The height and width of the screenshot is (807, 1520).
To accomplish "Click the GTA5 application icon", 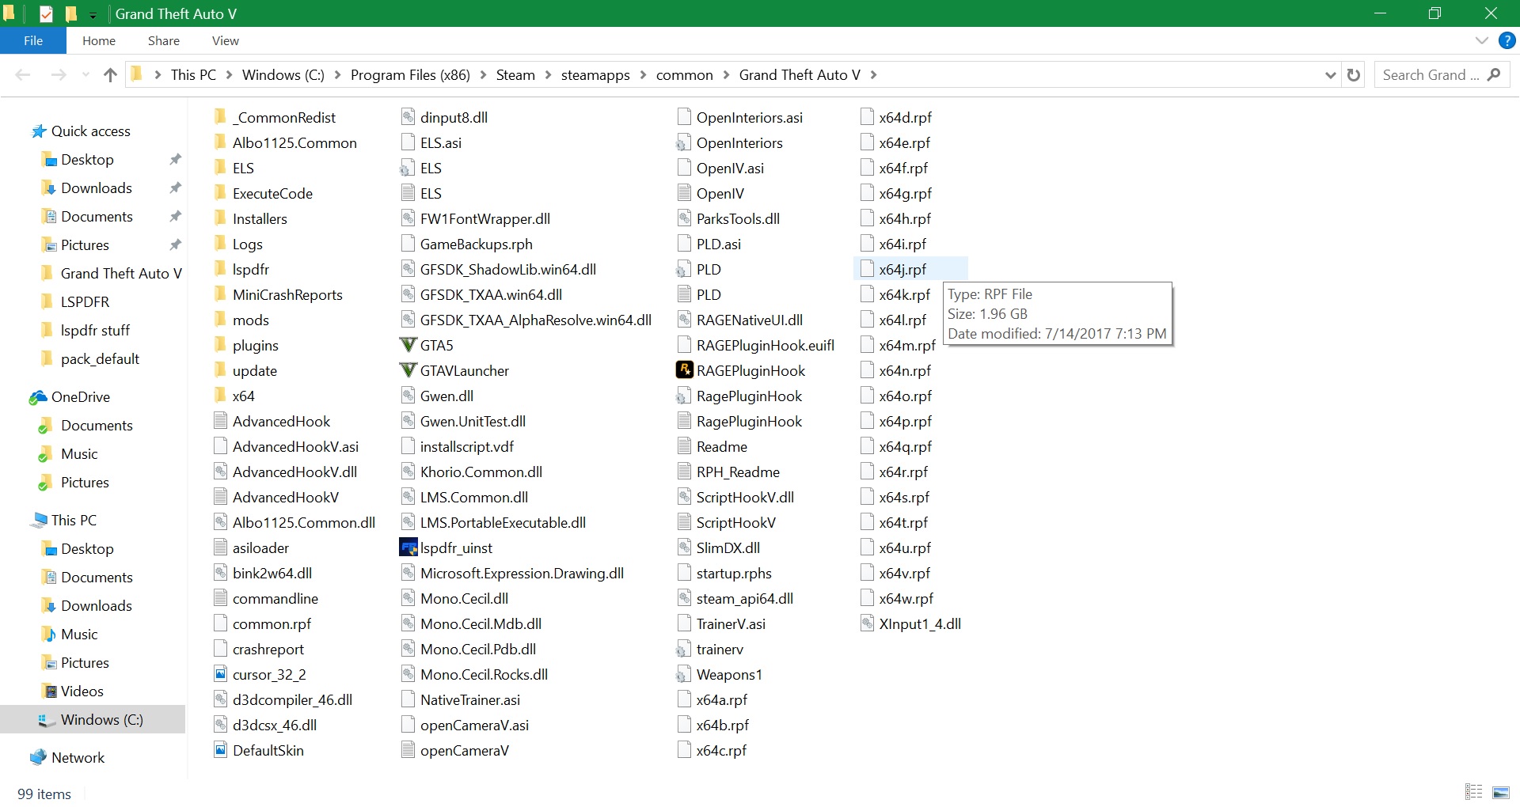I will tap(408, 345).
